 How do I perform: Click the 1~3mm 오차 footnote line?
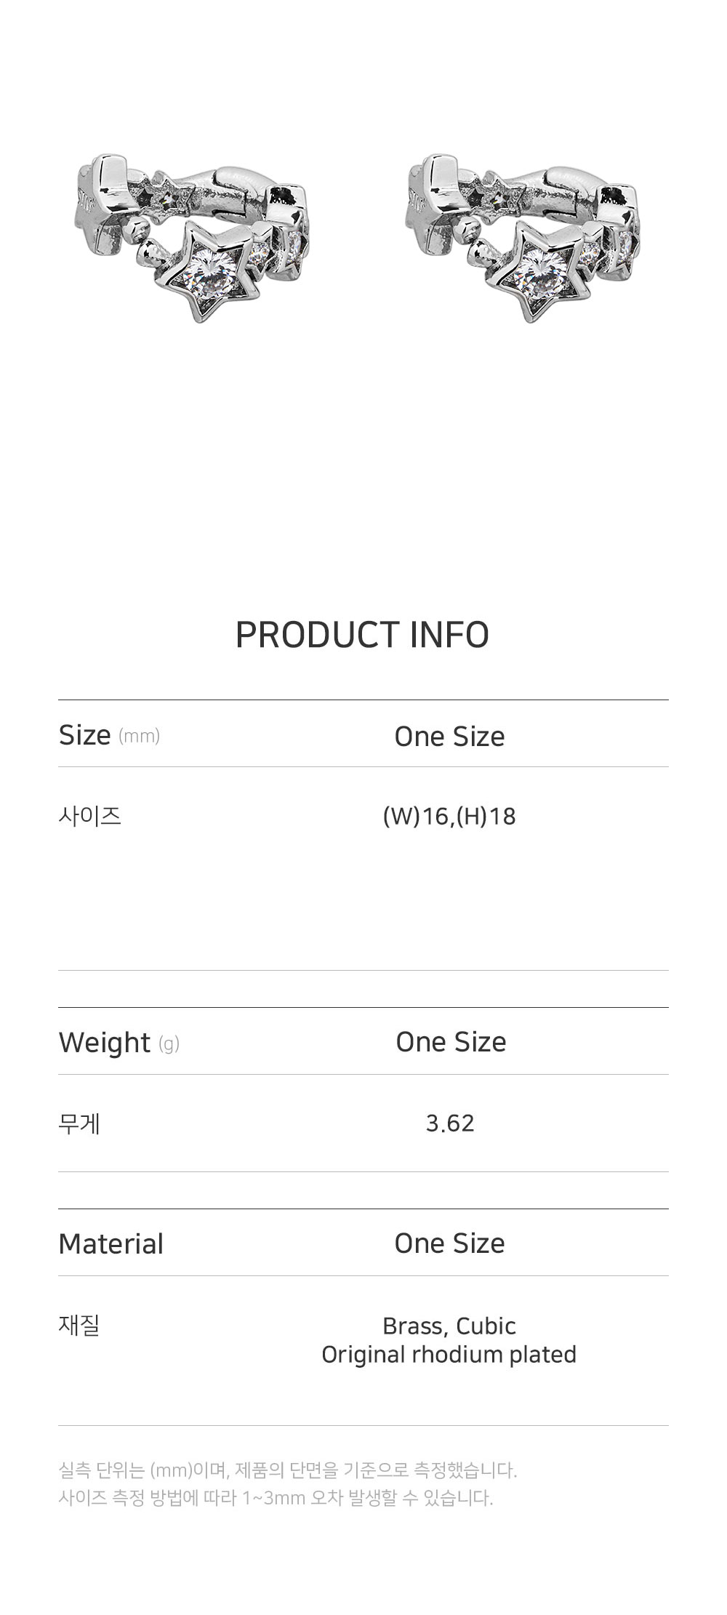(x=276, y=1498)
